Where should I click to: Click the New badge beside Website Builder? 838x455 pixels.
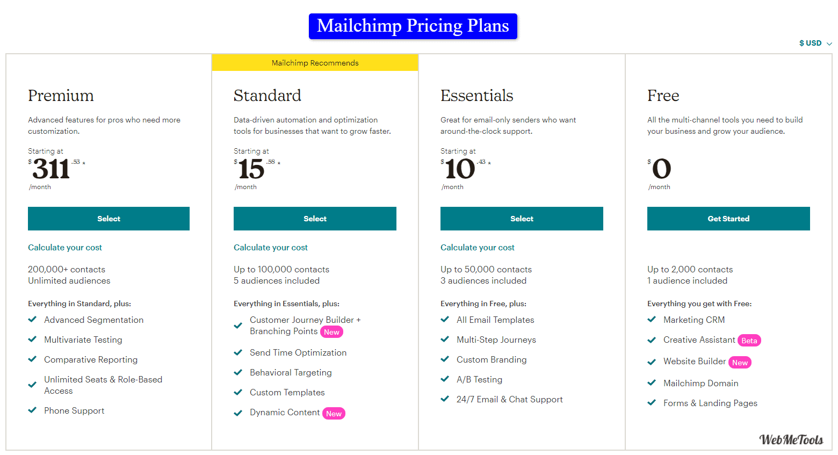click(740, 363)
